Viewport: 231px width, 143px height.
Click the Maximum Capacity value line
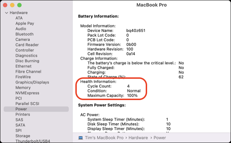(112, 95)
